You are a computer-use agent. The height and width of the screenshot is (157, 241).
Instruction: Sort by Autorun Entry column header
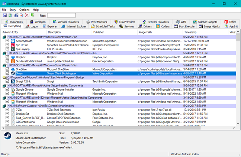click(24, 32)
